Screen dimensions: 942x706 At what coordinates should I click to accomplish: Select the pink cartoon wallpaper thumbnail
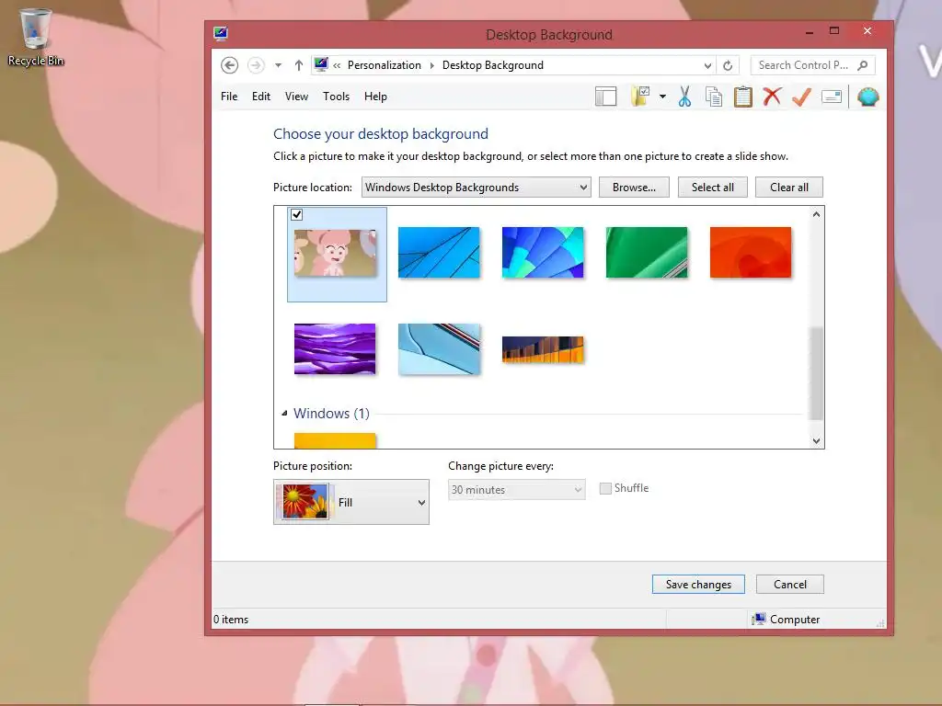pos(335,253)
